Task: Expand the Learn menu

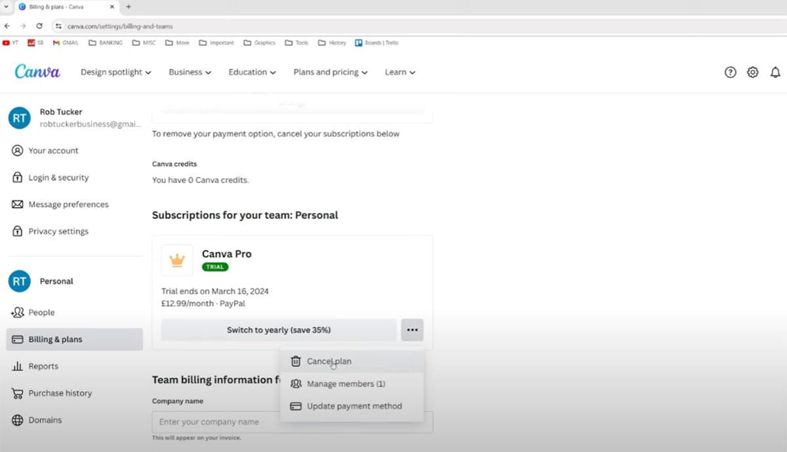Action: point(400,72)
